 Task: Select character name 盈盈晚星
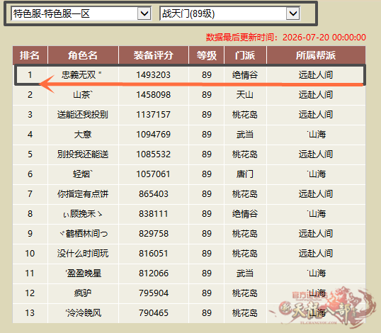coord(84,273)
